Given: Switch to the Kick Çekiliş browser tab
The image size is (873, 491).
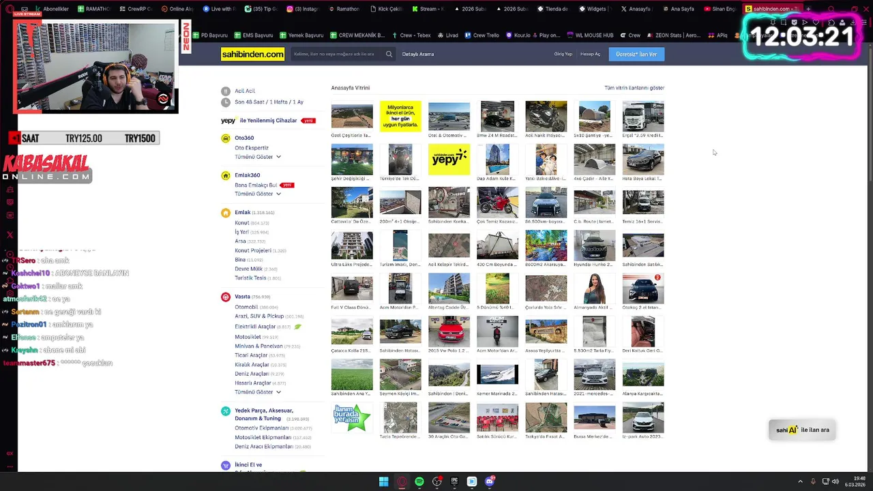Looking at the screenshot, I should click(x=385, y=9).
